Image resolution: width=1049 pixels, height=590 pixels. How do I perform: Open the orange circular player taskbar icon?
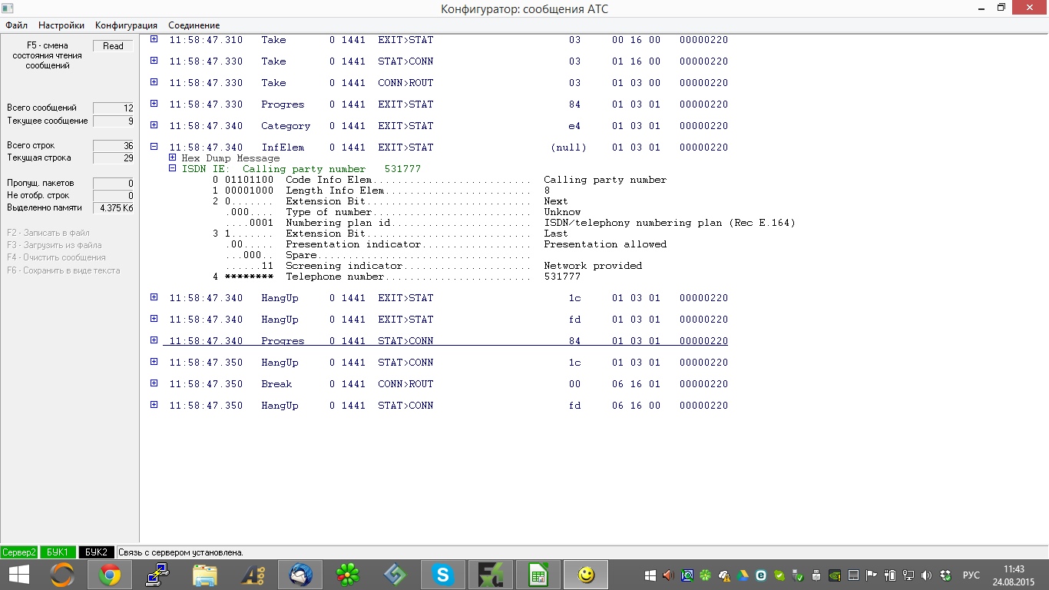click(x=62, y=574)
